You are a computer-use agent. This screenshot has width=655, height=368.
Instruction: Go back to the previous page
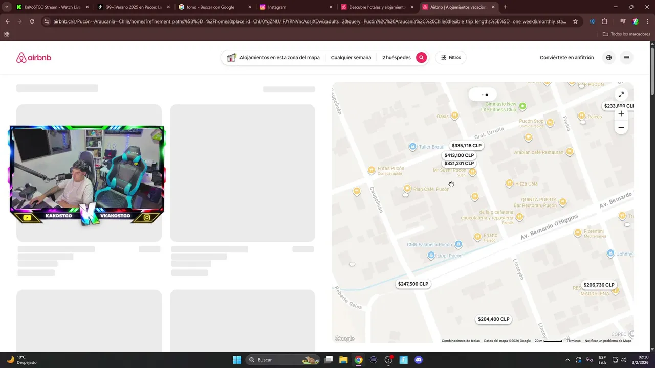tap(7, 21)
